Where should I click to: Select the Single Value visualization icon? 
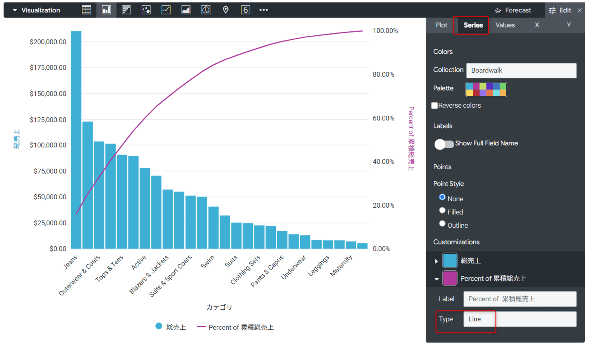tap(245, 10)
